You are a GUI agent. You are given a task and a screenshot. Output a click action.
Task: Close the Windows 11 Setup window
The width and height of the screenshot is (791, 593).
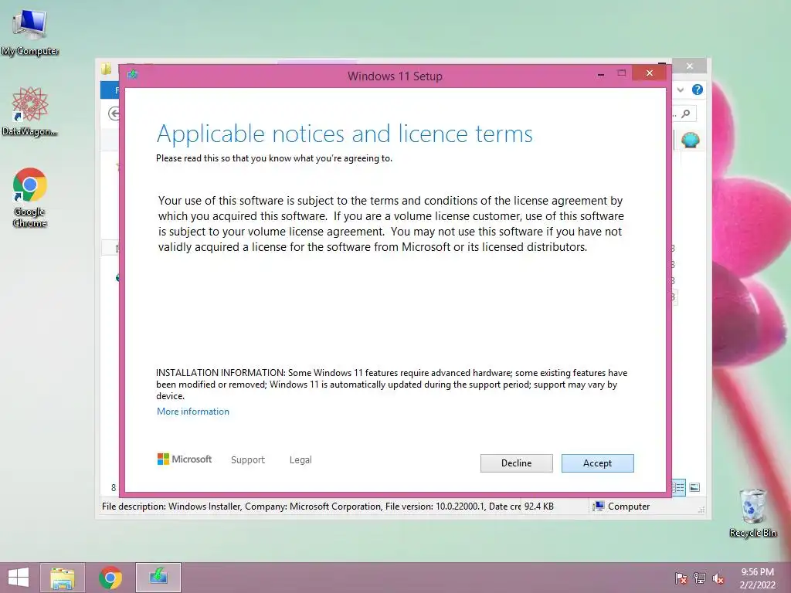pyautogui.click(x=649, y=73)
